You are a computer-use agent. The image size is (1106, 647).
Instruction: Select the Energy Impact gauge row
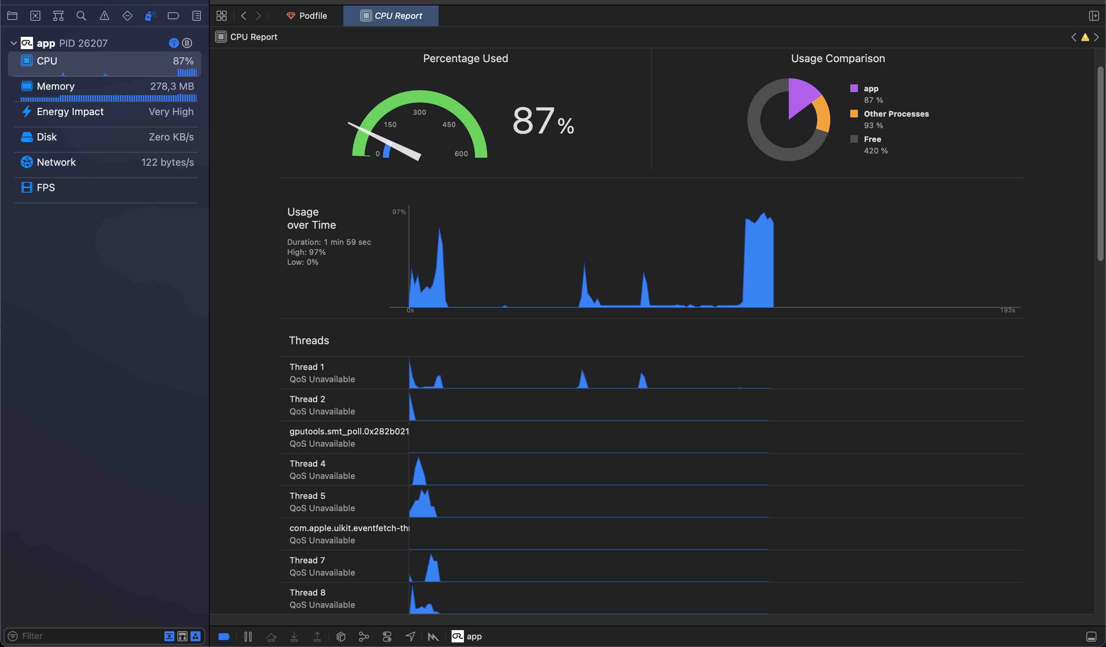click(105, 112)
